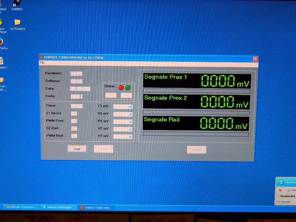Image resolution: width=296 pixels, height=222 pixels.
Task: Click into the Hardware field
Action: tap(76, 74)
